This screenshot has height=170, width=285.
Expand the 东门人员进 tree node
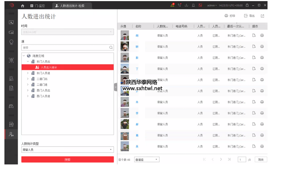coord(28,73)
